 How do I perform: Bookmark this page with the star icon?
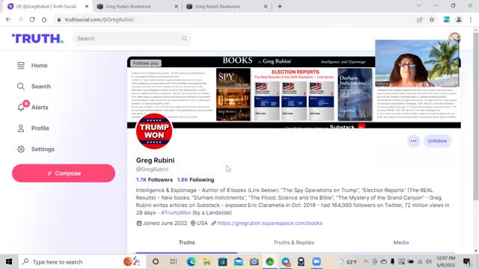pyautogui.click(x=432, y=19)
